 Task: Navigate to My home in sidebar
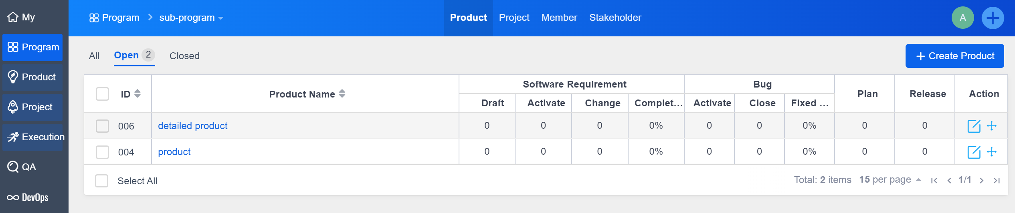(22, 17)
